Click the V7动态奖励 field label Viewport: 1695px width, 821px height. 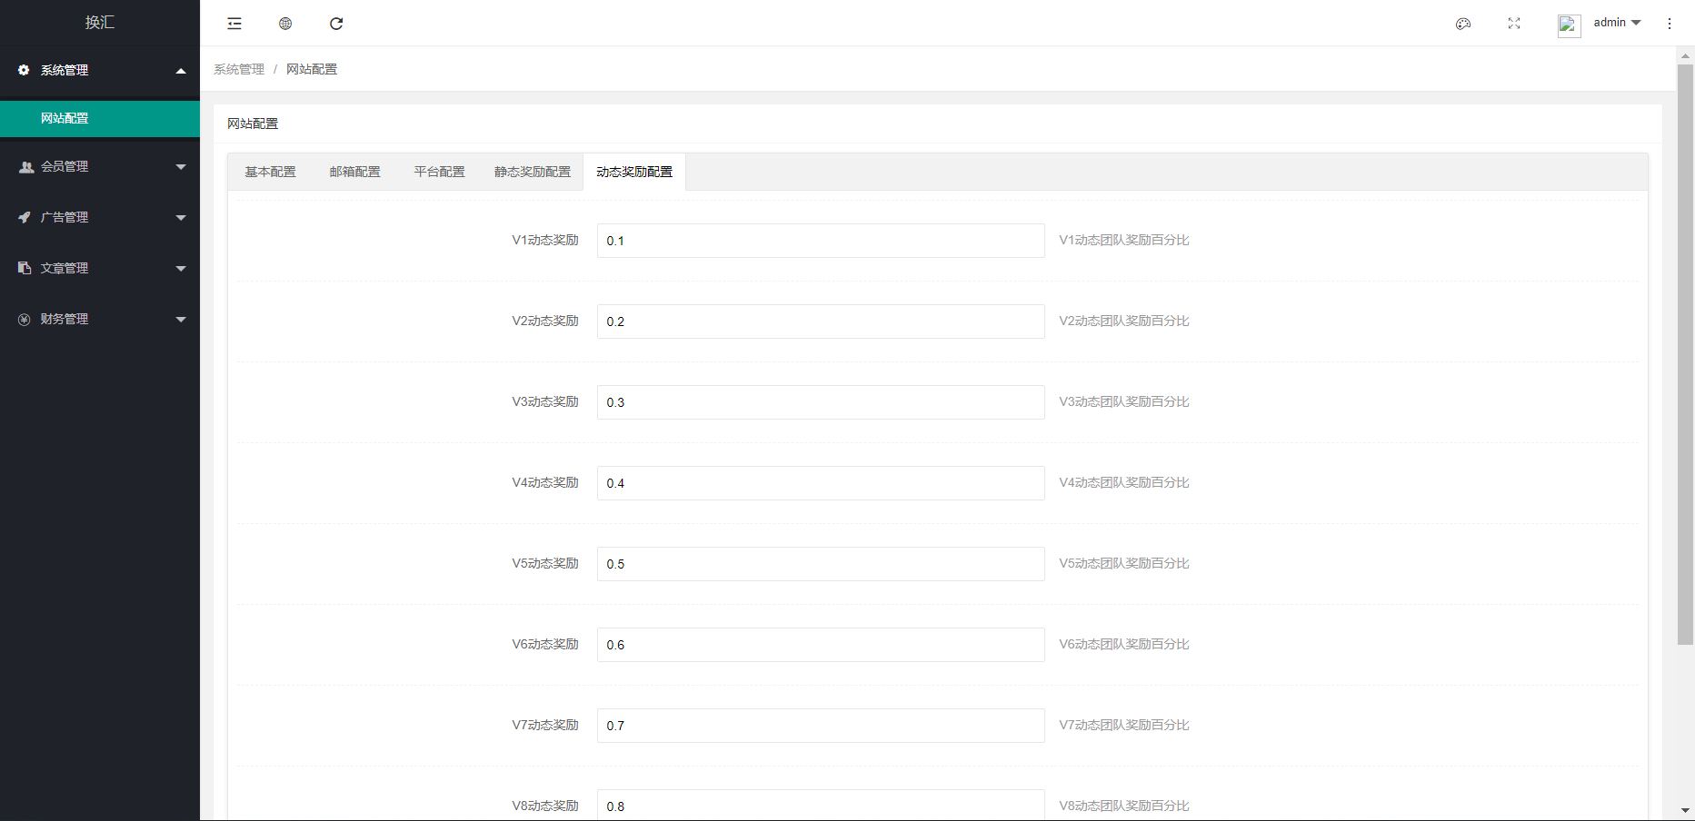pyautogui.click(x=545, y=726)
